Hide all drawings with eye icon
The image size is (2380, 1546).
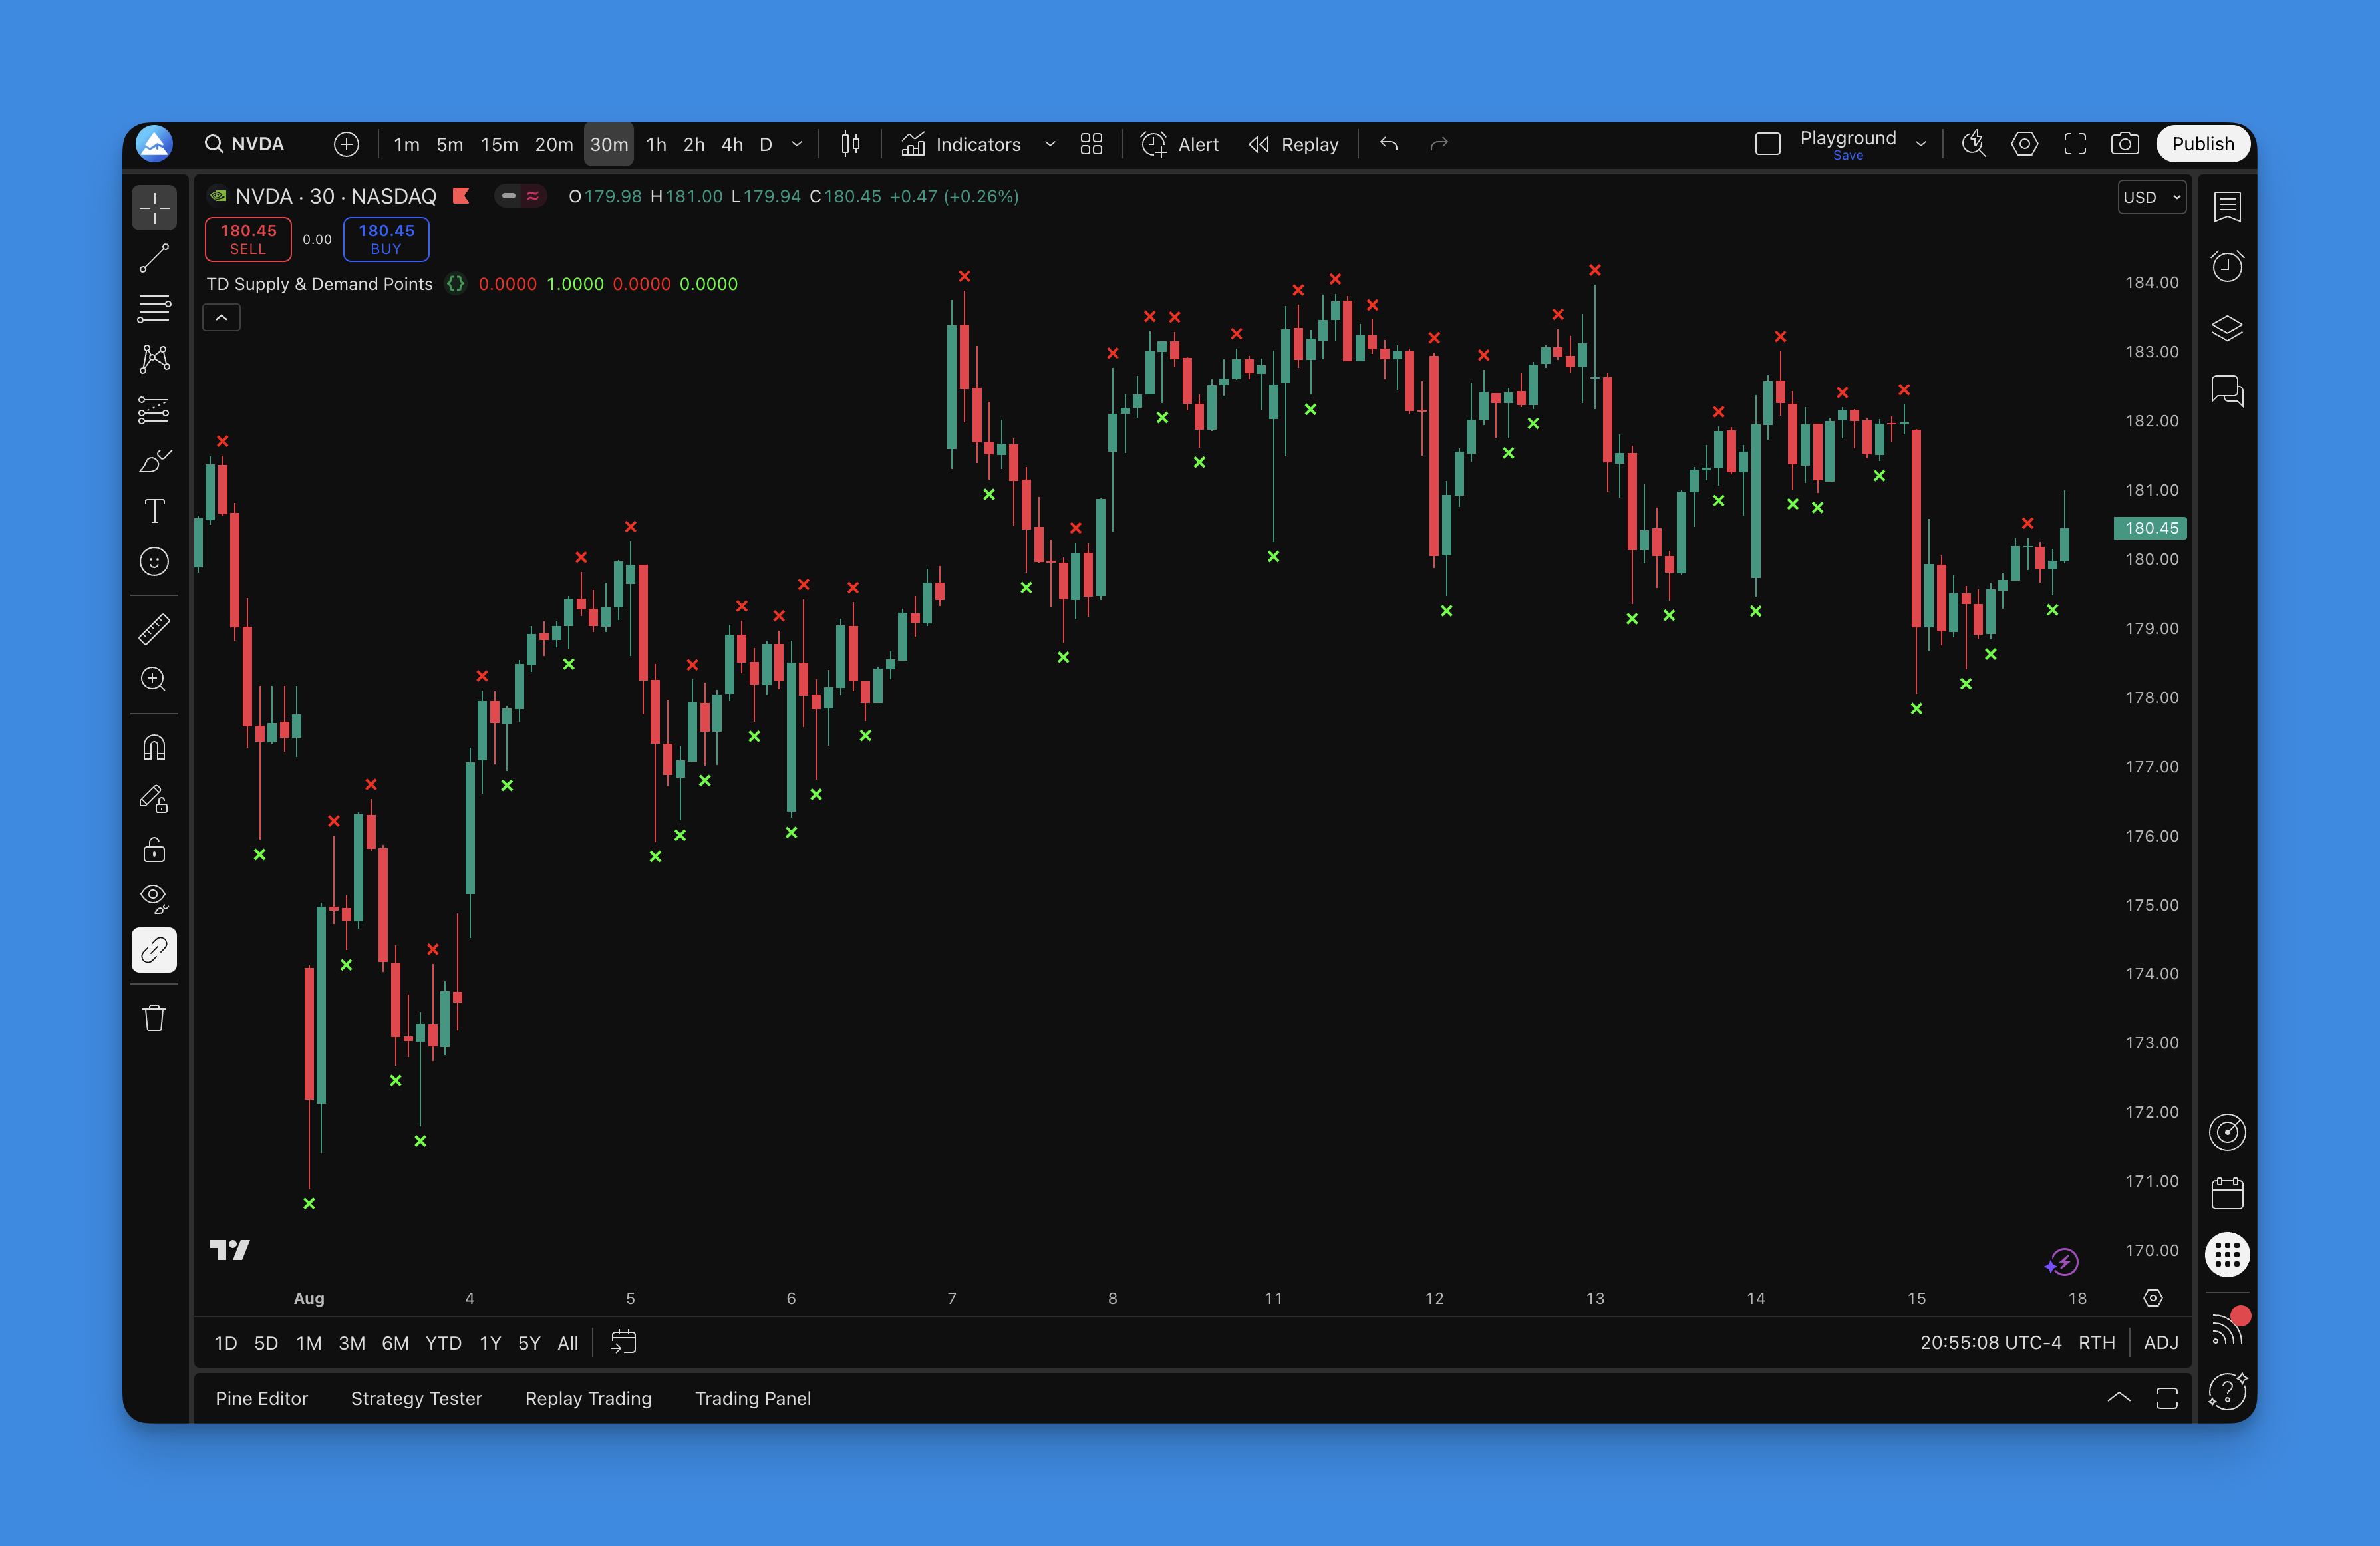pyautogui.click(x=154, y=899)
